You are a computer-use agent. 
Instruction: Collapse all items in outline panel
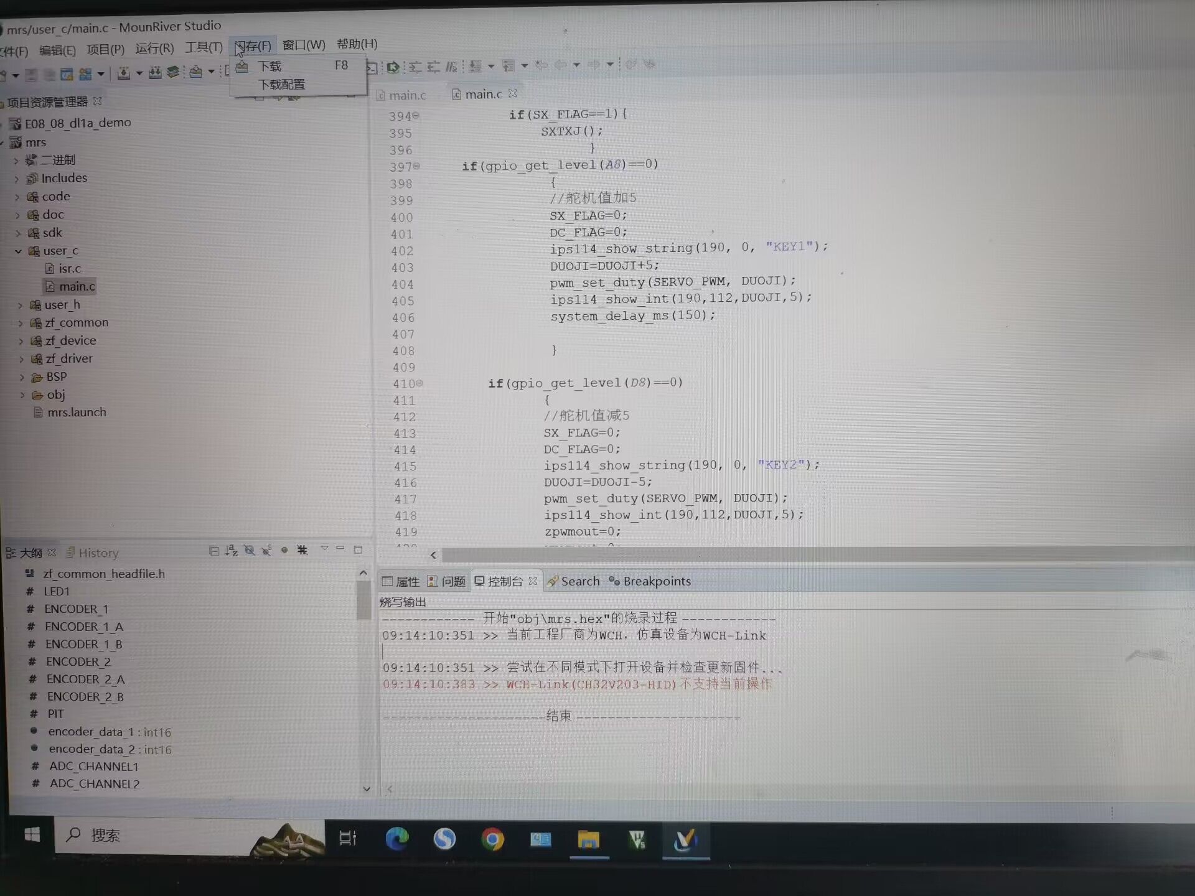coord(214,551)
